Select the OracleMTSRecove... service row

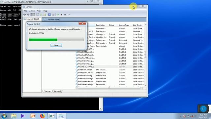[x=109, y=58]
